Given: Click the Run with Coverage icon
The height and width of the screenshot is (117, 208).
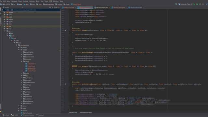Looking at the screenshot, I should click(200, 4).
